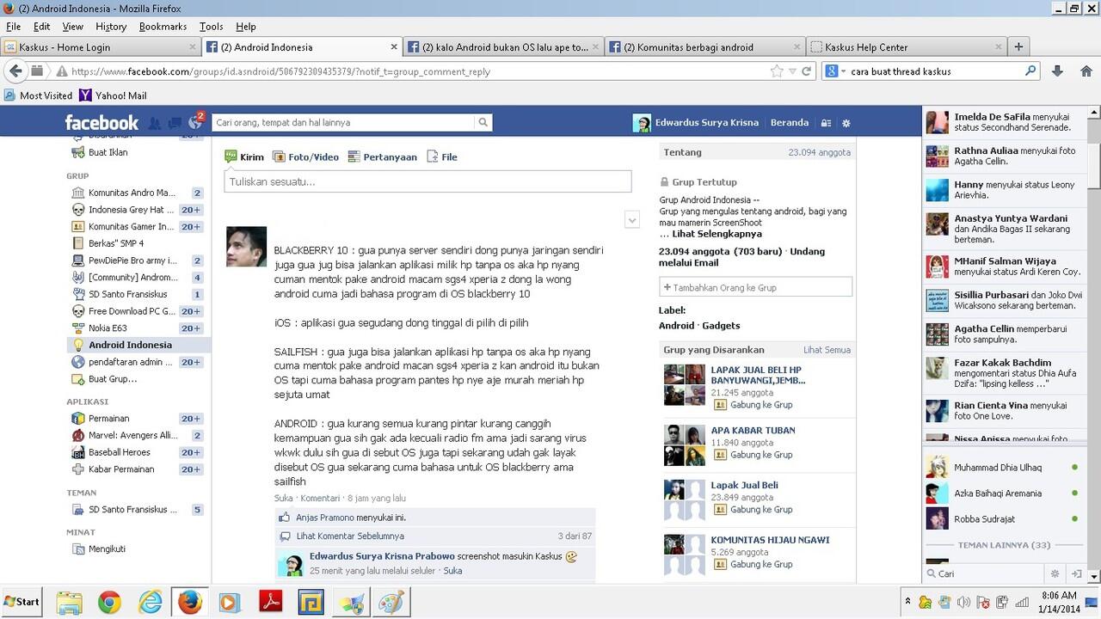Open account settings gear icon
This screenshot has height=619, width=1101.
(846, 123)
